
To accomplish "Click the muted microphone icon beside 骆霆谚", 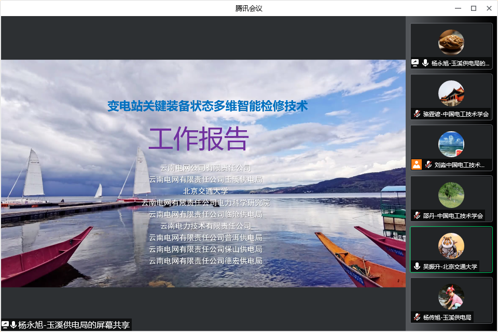I will coord(417,114).
